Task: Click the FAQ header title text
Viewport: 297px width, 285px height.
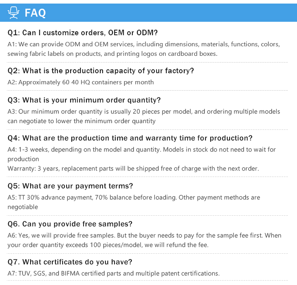Action: (x=35, y=13)
